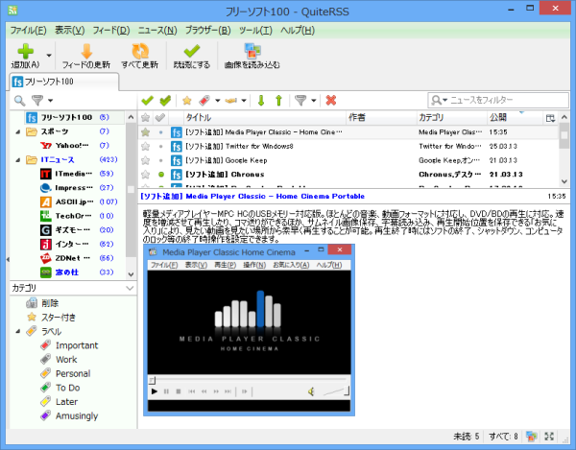Open the ツール(T) menu
Viewport: 576px width, 450px height.
[x=255, y=31]
